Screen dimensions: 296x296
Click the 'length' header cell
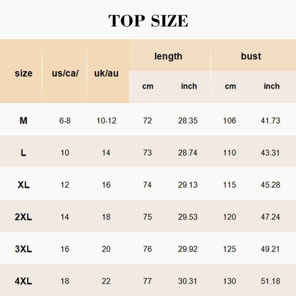(x=168, y=56)
